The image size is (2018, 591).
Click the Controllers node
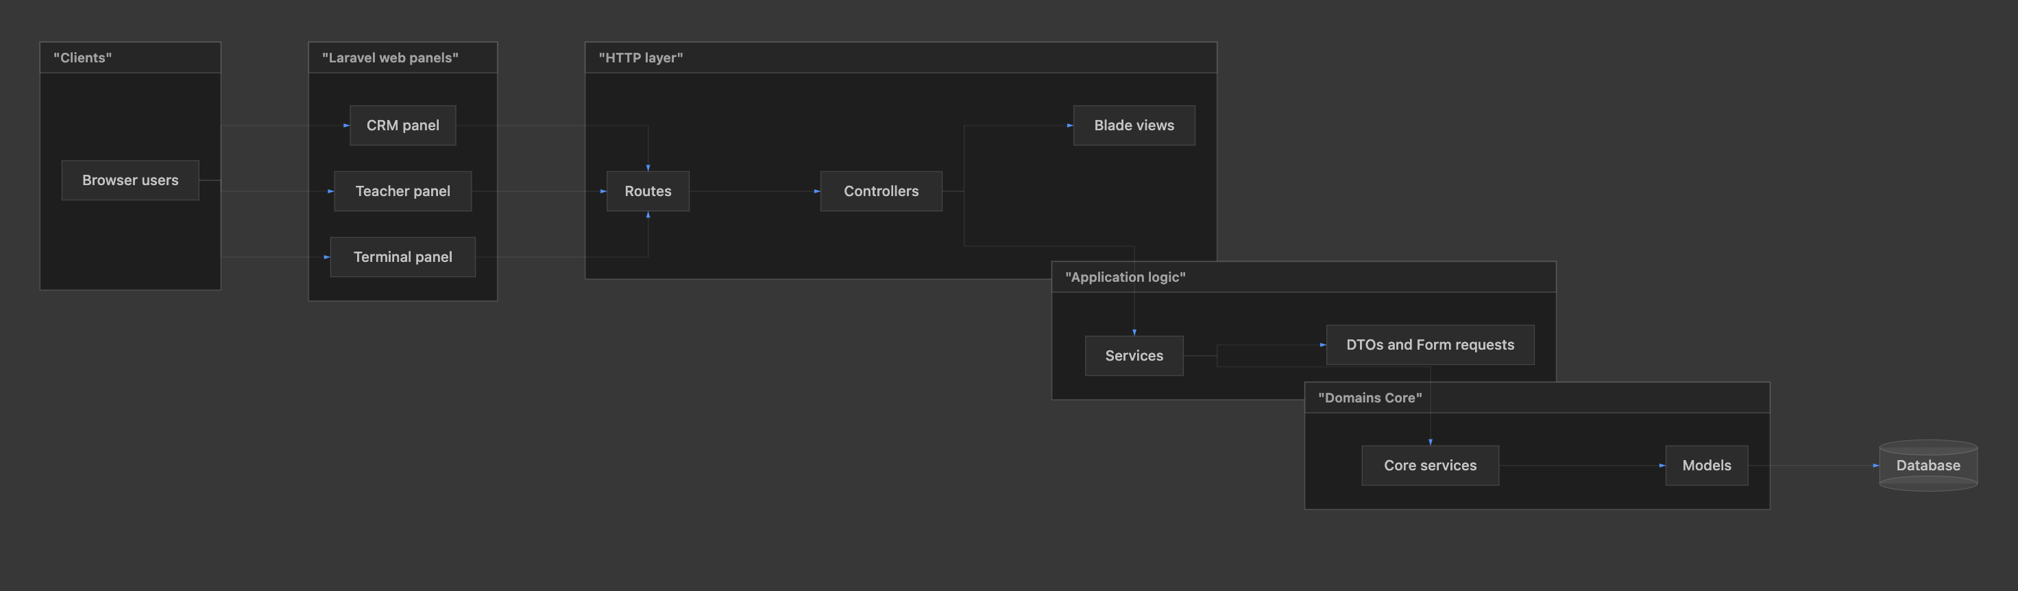click(x=882, y=191)
